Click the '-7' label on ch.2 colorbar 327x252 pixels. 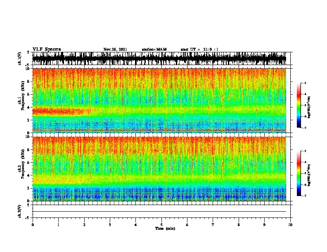click(x=305, y=196)
